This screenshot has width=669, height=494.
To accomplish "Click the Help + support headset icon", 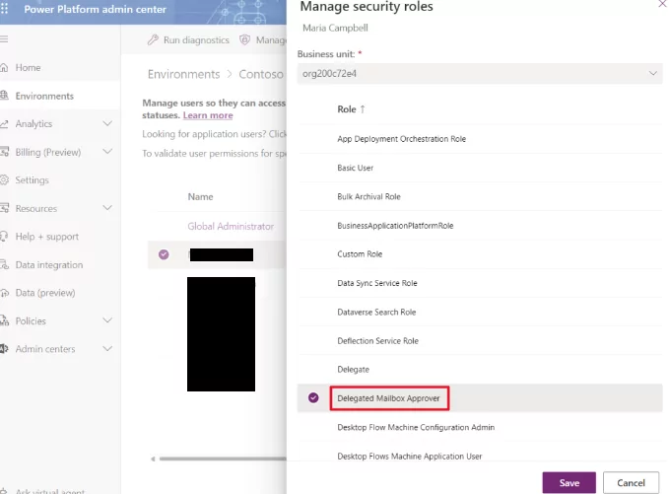I will click(4, 237).
